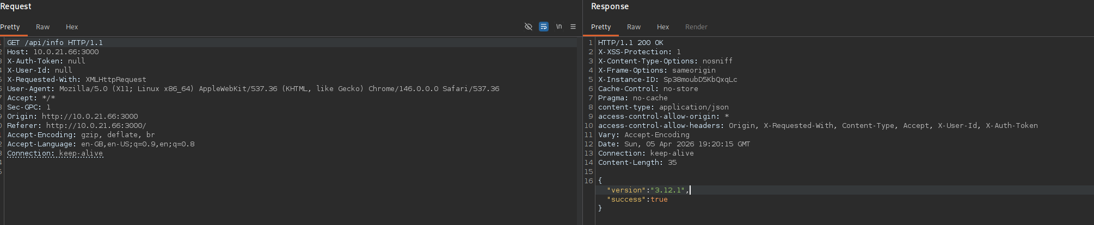Image resolution: width=1094 pixels, height=225 pixels.
Task: Click the "X-Instance-ID: Sp38moubD5KbQxqLc" header
Action: coord(668,79)
